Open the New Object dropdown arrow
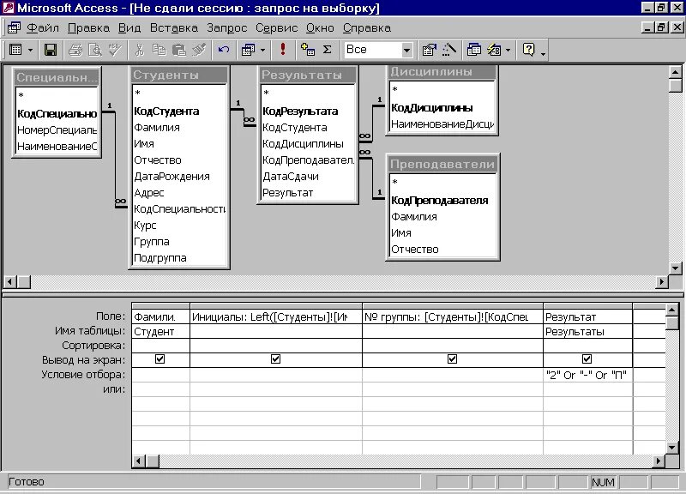The width and height of the screenshot is (686, 494). tap(508, 51)
